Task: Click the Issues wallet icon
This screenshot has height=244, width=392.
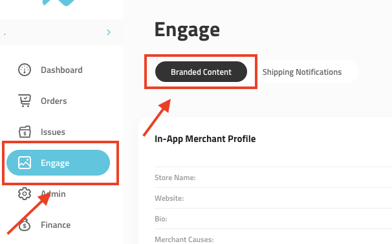Action: pos(25,132)
